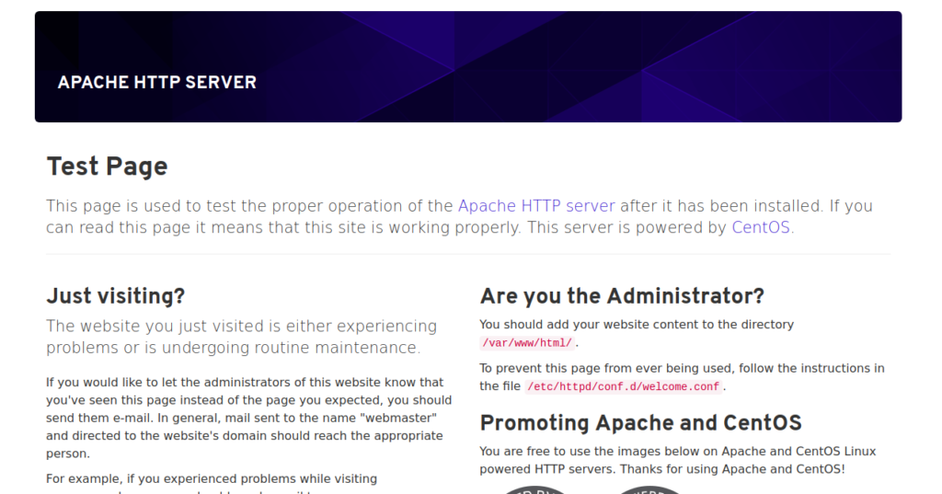Click the APACHE HTTP SERVER banner title
This screenshot has height=494, width=942.
(156, 83)
